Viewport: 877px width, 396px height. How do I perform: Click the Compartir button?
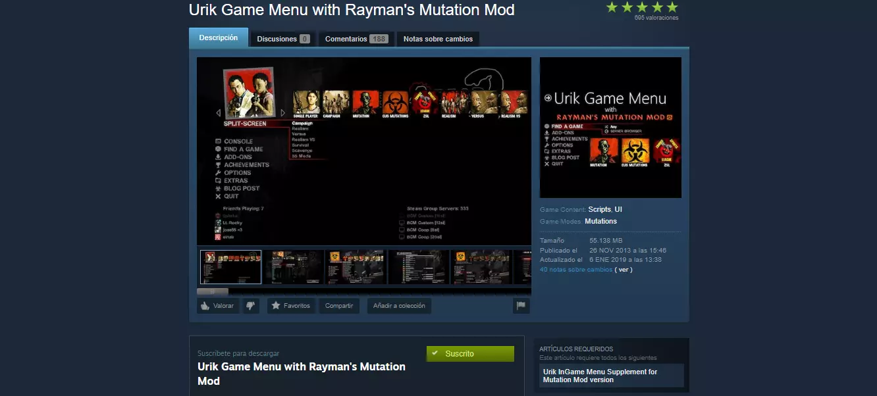click(x=339, y=306)
